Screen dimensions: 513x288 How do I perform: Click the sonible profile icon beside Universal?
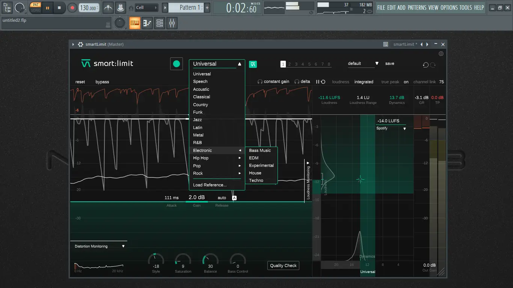coord(253,64)
